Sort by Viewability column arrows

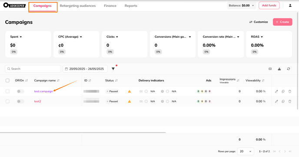click(x=263, y=80)
